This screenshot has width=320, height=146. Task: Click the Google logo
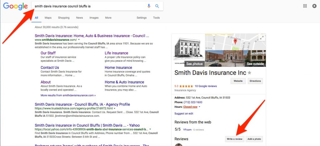[x=15, y=6]
